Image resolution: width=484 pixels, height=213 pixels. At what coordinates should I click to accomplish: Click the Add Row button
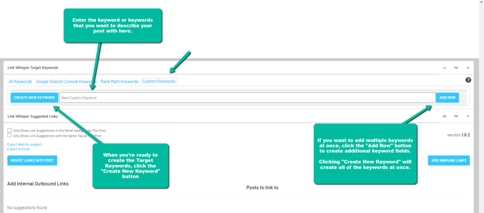pyautogui.click(x=447, y=98)
